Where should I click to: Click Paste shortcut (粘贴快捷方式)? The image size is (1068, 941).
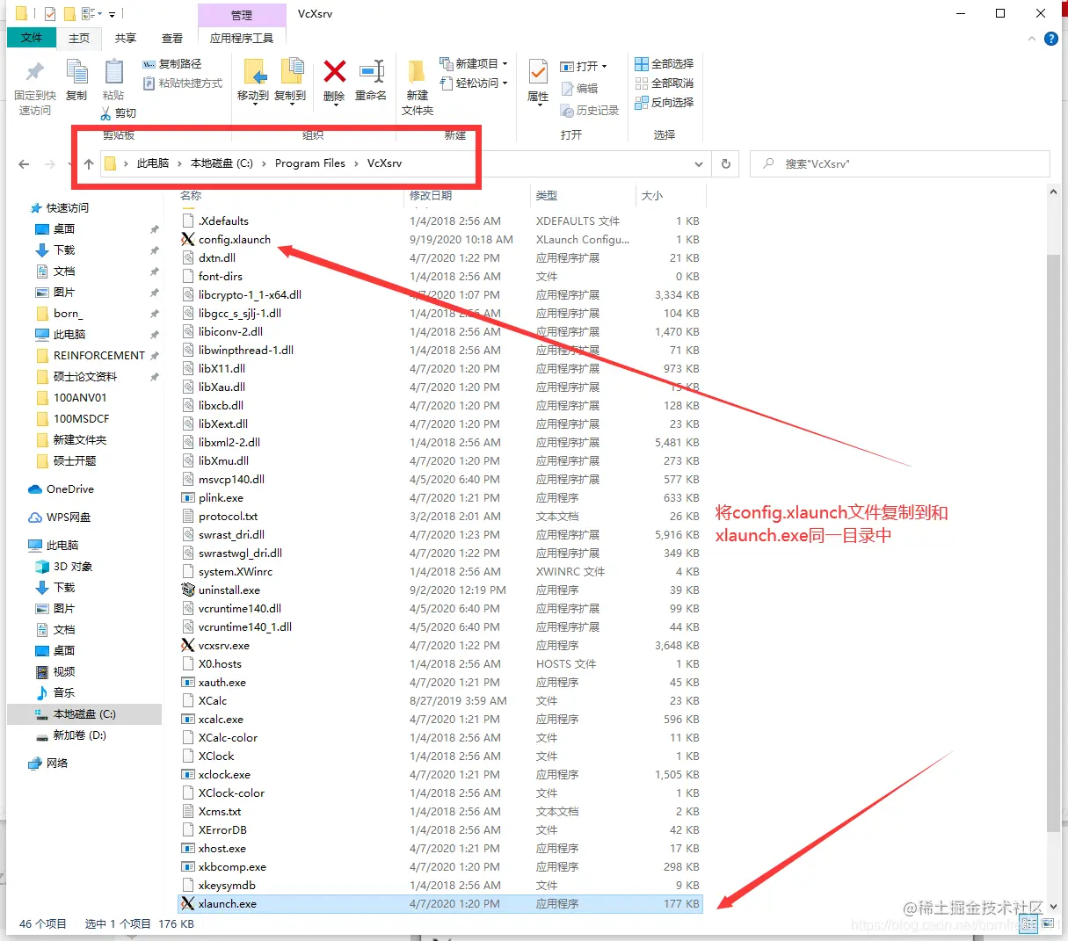[x=183, y=83]
